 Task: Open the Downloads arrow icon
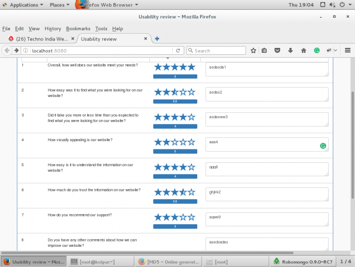click(290, 50)
